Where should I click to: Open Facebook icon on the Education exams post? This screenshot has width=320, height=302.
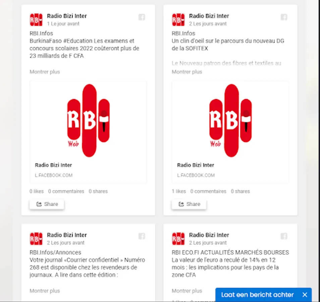142,17
